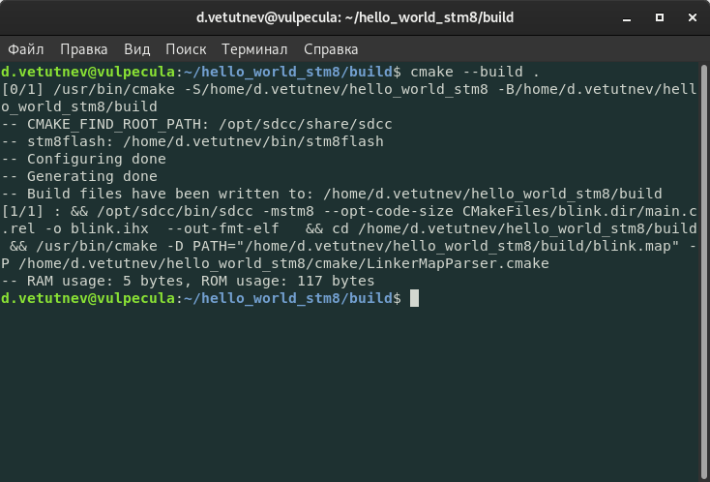Click the terminal vertical scrollbar

704,272
